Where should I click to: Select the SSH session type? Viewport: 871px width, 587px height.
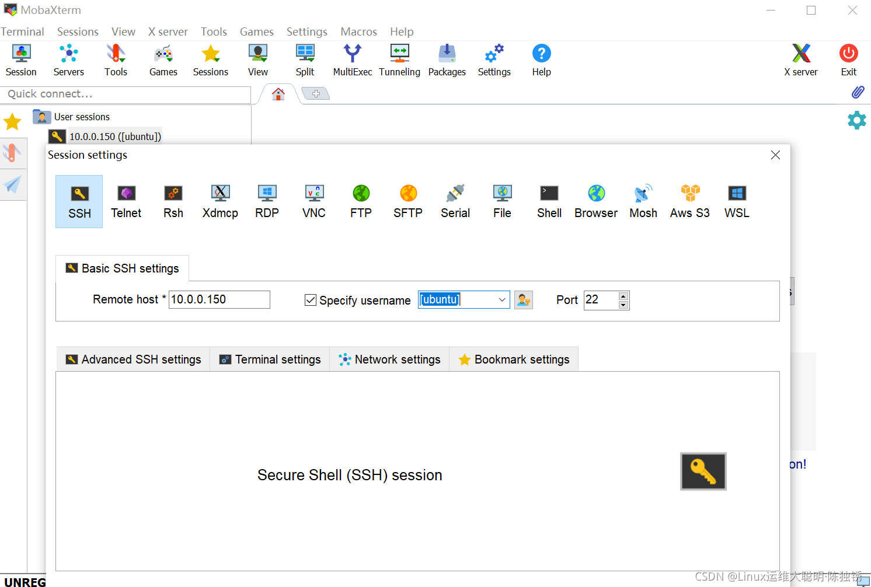[79, 201]
